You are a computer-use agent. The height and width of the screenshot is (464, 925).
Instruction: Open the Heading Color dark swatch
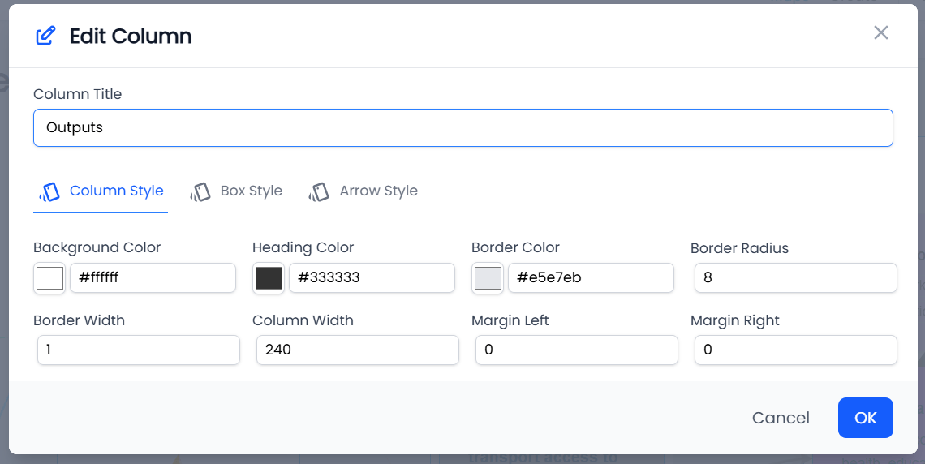pos(269,277)
